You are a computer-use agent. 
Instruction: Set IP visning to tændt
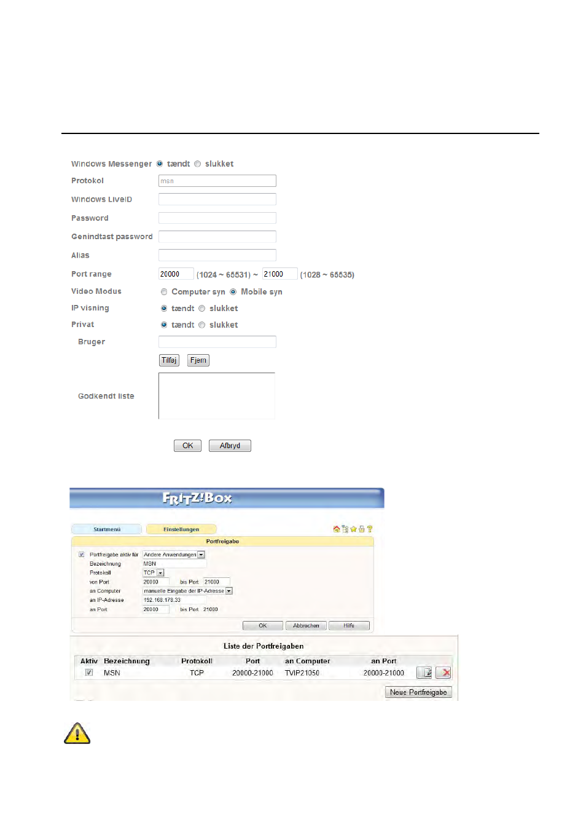(x=164, y=309)
